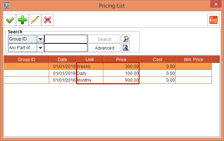The width and height of the screenshot is (224, 141).
Task: Open advanced search via hammer document icon
Action: point(126,48)
